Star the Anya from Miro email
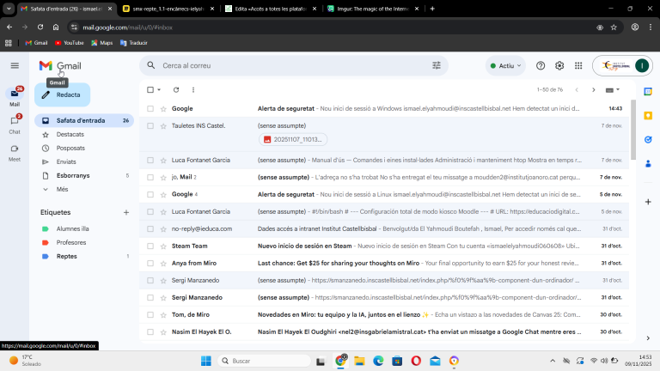 (x=162, y=263)
